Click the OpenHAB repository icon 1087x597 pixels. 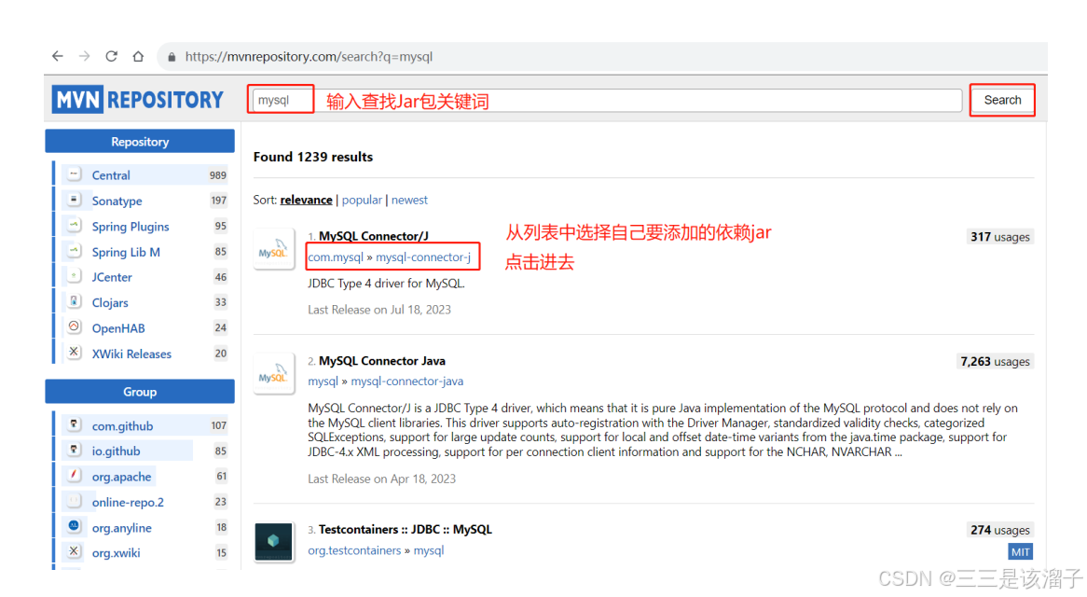(75, 326)
